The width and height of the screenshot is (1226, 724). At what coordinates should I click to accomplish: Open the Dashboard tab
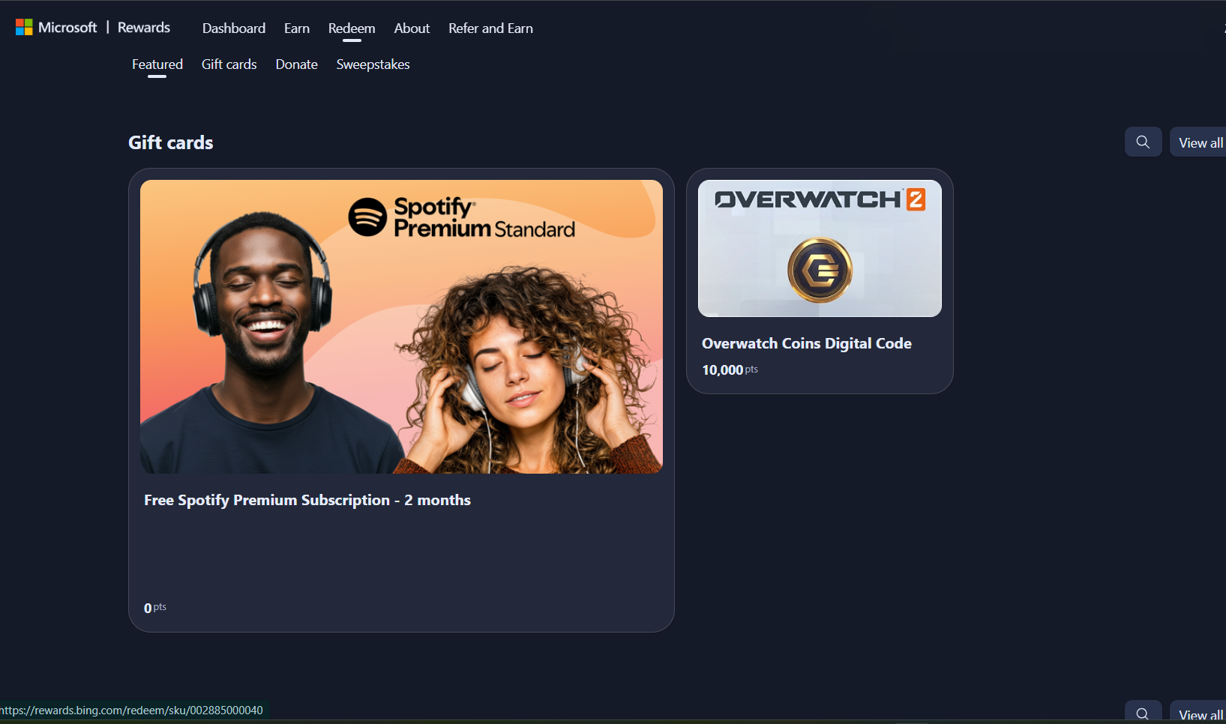[x=234, y=28]
